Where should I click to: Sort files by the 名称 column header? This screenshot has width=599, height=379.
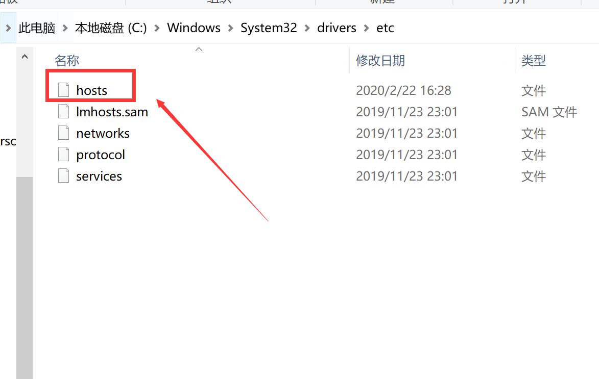click(67, 60)
